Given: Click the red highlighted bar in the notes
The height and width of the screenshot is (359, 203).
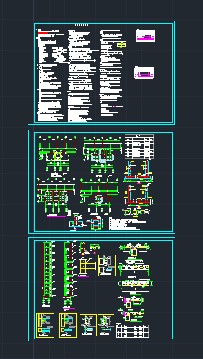Looking at the screenshot, I should click(x=43, y=33).
